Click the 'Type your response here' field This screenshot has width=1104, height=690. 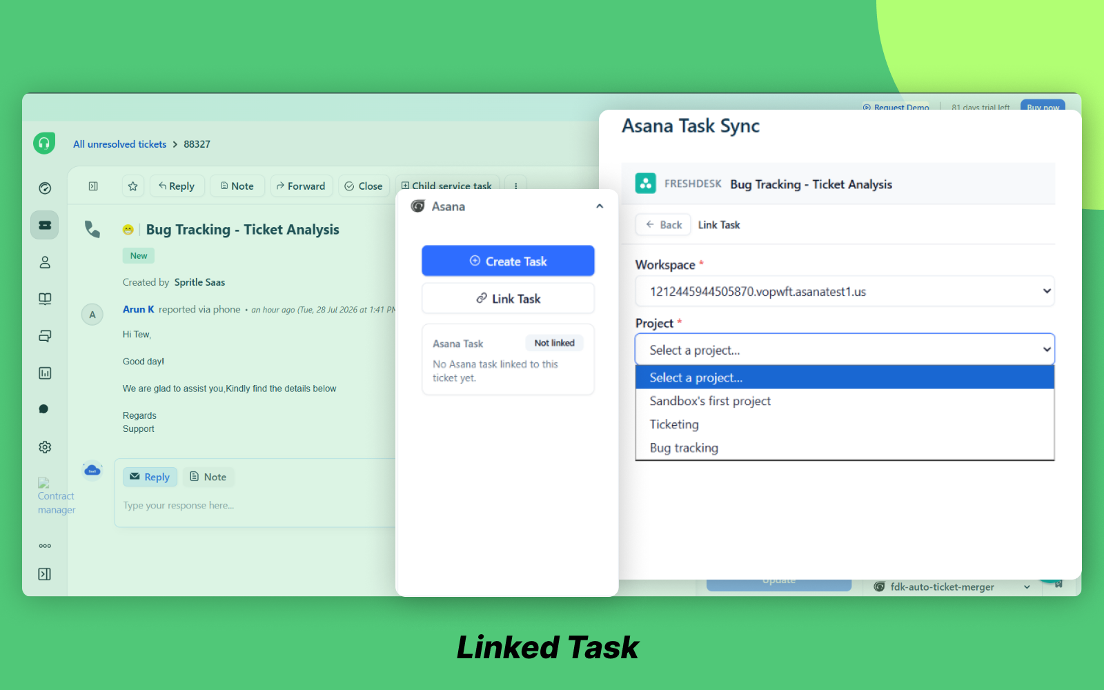[255, 506]
